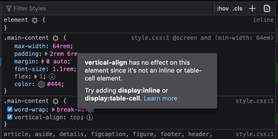Disable the vertical-align declaration checkbox
This screenshot has height=139, width=278.
[10, 117]
